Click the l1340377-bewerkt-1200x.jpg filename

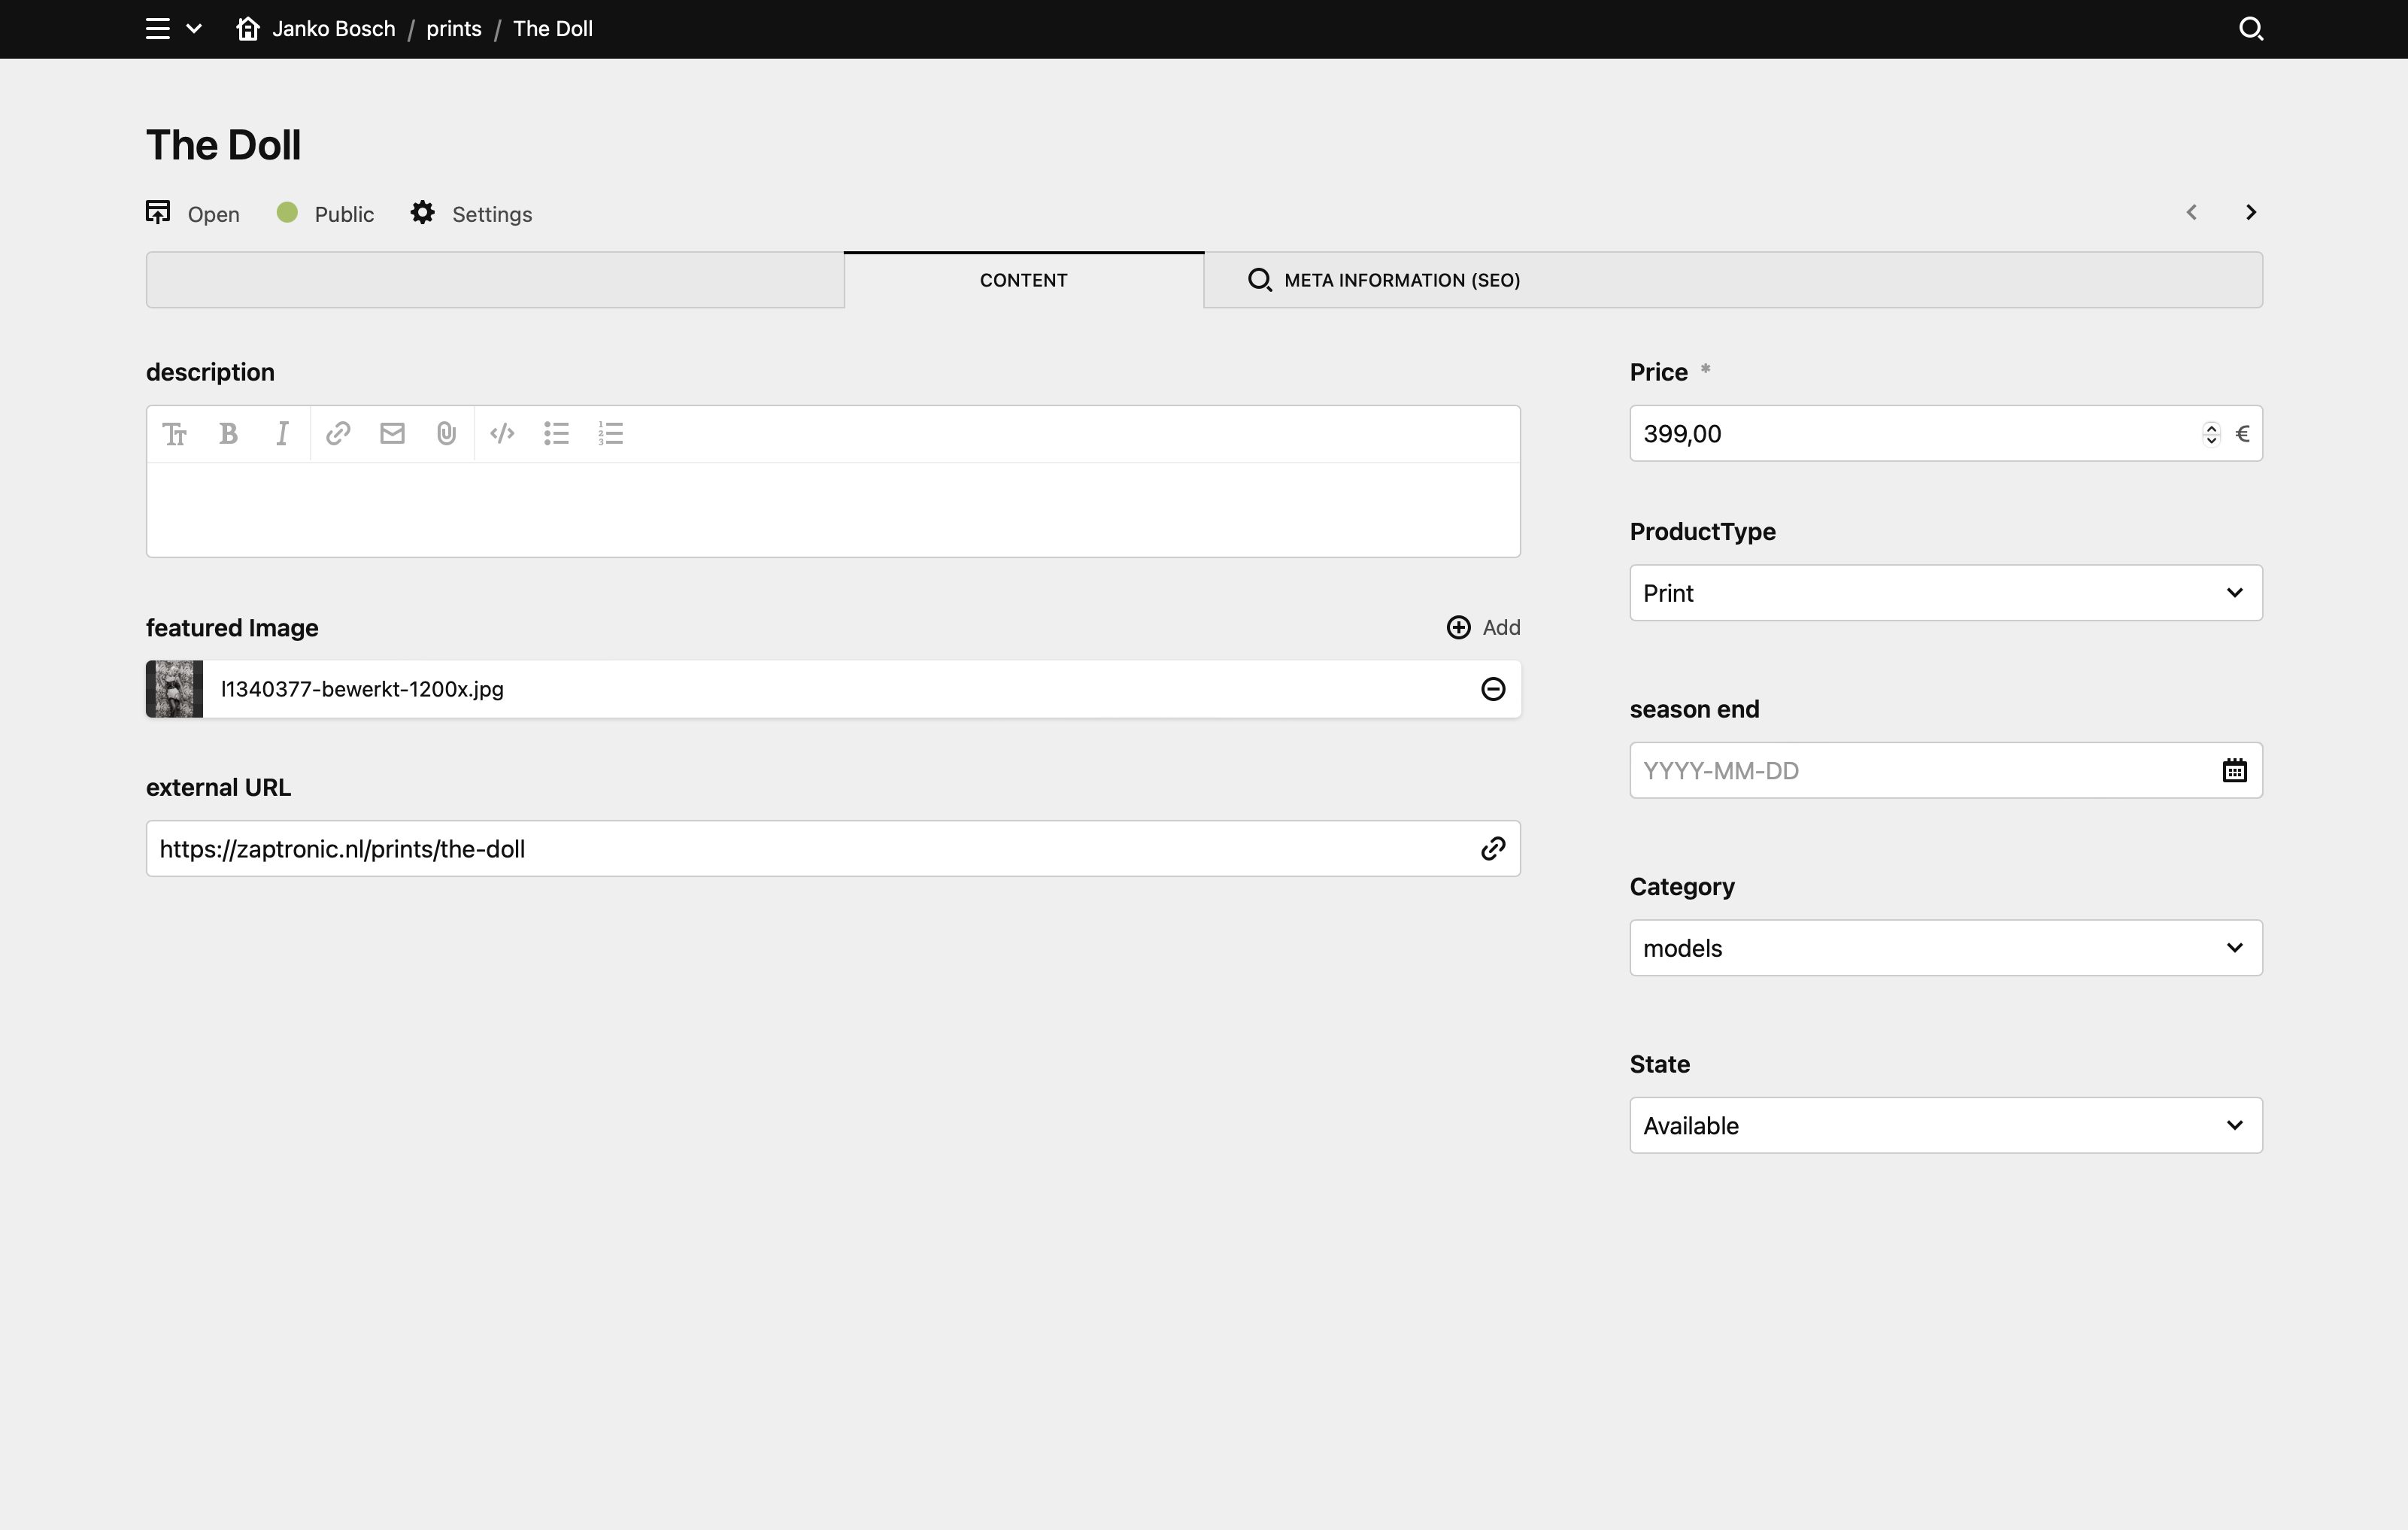[x=362, y=689]
